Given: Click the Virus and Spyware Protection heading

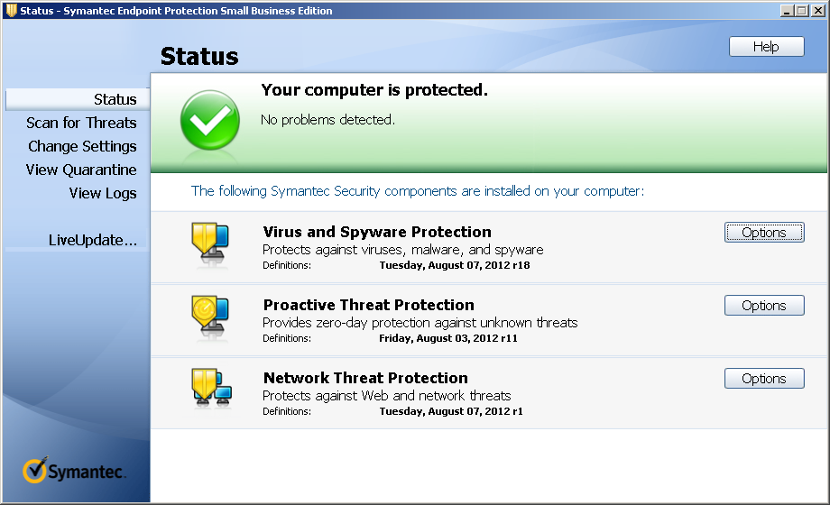Looking at the screenshot, I should 377,232.
